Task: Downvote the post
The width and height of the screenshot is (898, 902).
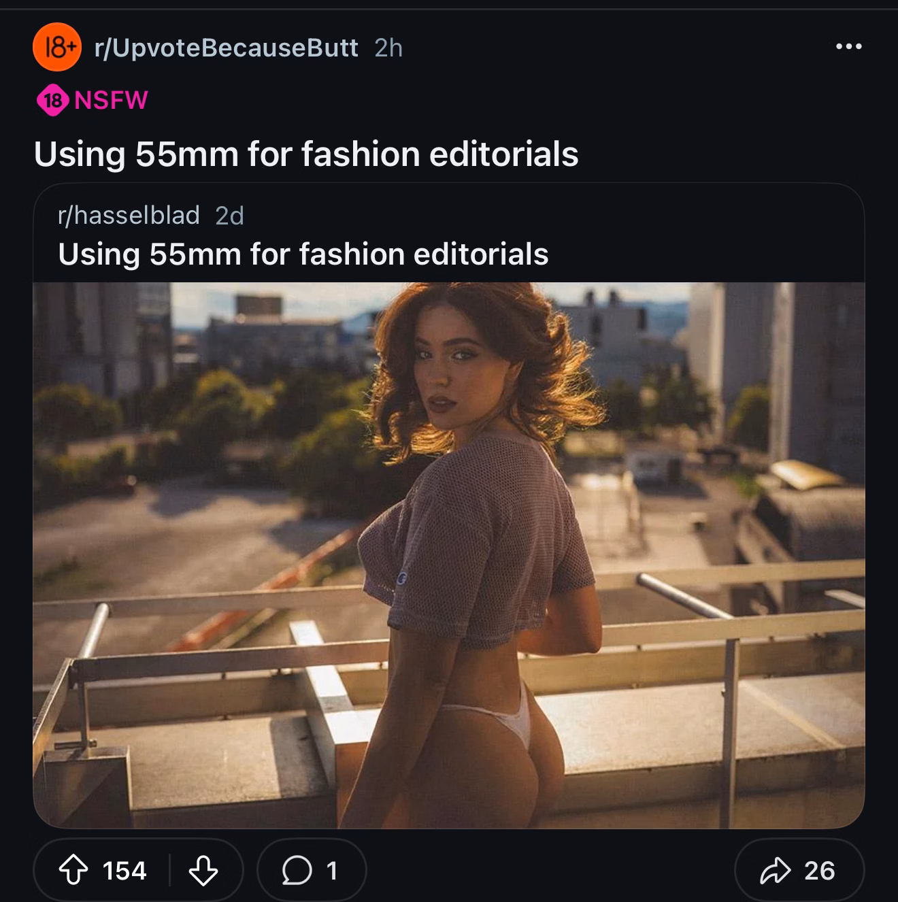Action: pos(203,870)
